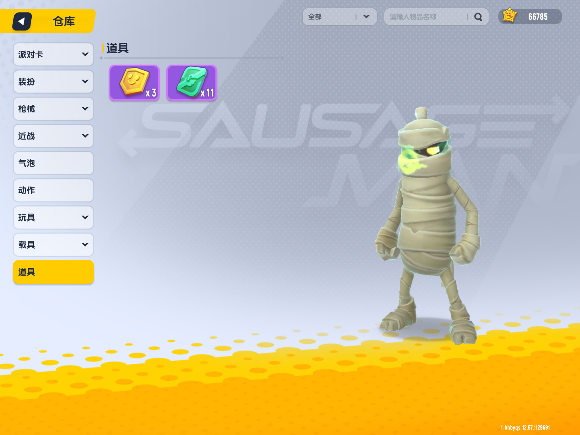Select the gold smiley hexagon coin item x3

pyautogui.click(x=134, y=82)
